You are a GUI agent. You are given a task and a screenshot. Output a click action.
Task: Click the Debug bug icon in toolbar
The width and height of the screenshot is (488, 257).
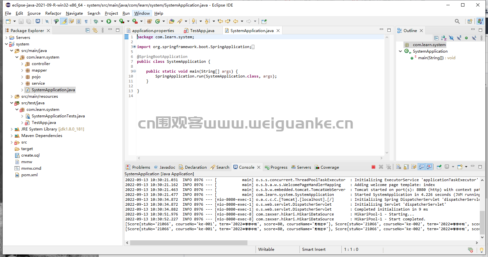tap(96, 21)
